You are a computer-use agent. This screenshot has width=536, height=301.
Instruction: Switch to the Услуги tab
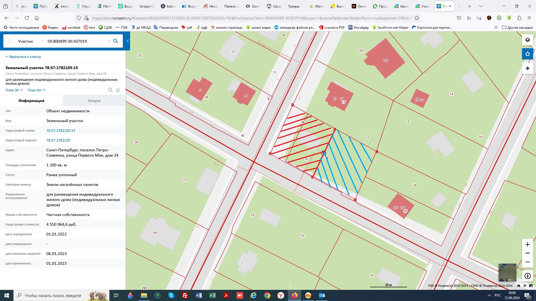(94, 101)
